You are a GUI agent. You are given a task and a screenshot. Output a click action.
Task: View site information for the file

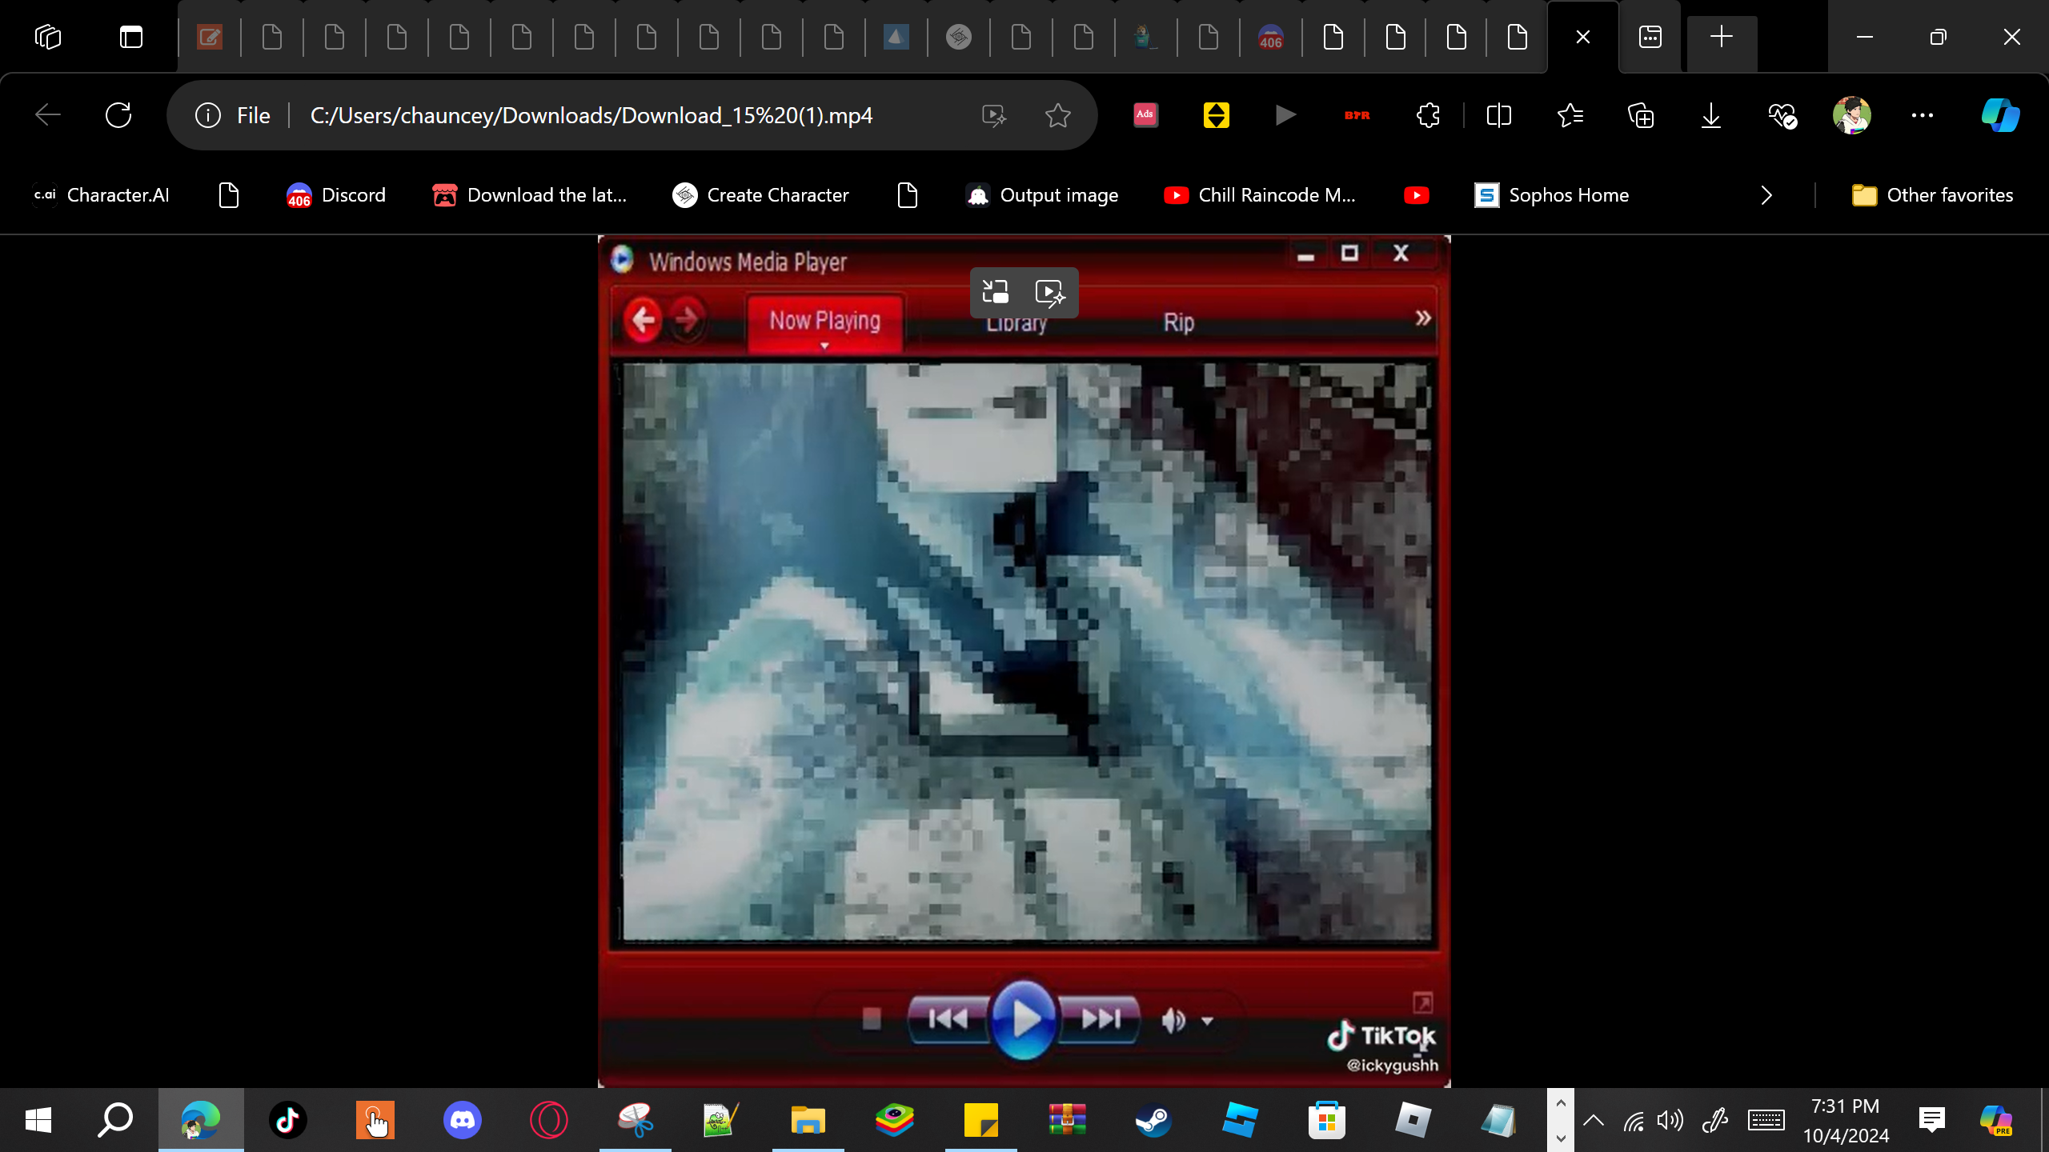point(234,115)
